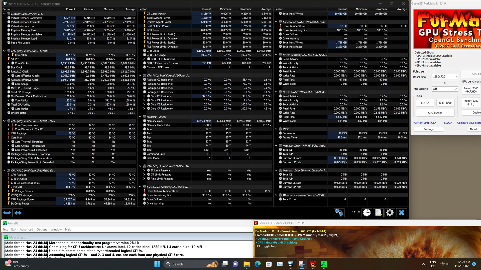The width and height of the screenshot is (481, 270).
Task: Switch to the HWiNFO taskbar icon
Action: pyautogui.click(x=291, y=264)
